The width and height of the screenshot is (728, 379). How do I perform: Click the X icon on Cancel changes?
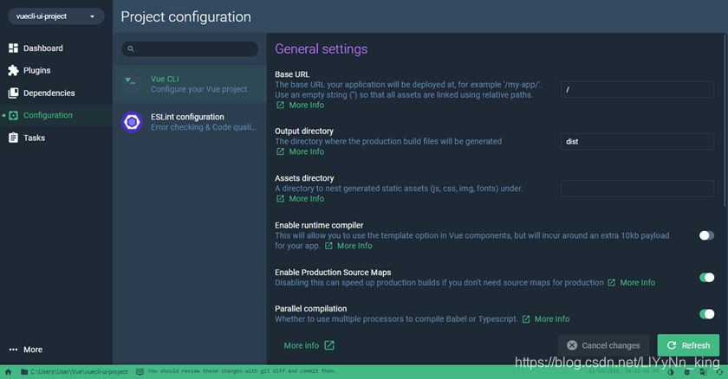(572, 345)
